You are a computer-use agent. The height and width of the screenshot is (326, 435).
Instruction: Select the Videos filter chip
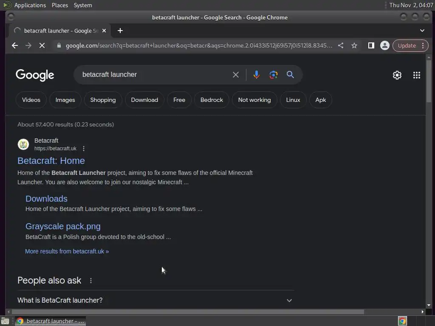tap(31, 100)
